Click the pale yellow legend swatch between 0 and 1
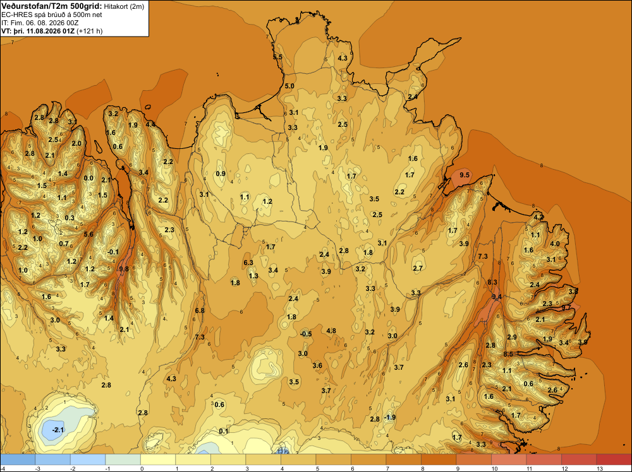This screenshot has height=472, width=632. pyautogui.click(x=157, y=459)
